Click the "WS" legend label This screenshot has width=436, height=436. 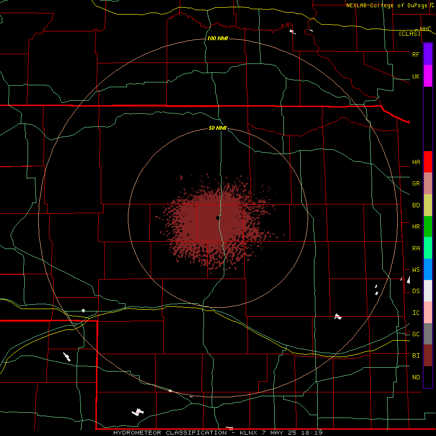point(416,270)
